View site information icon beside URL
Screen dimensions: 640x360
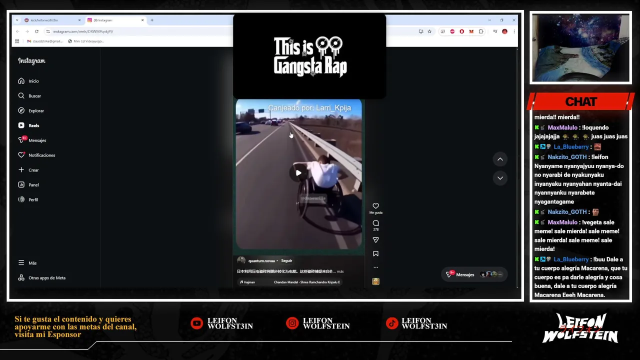pyautogui.click(x=48, y=31)
